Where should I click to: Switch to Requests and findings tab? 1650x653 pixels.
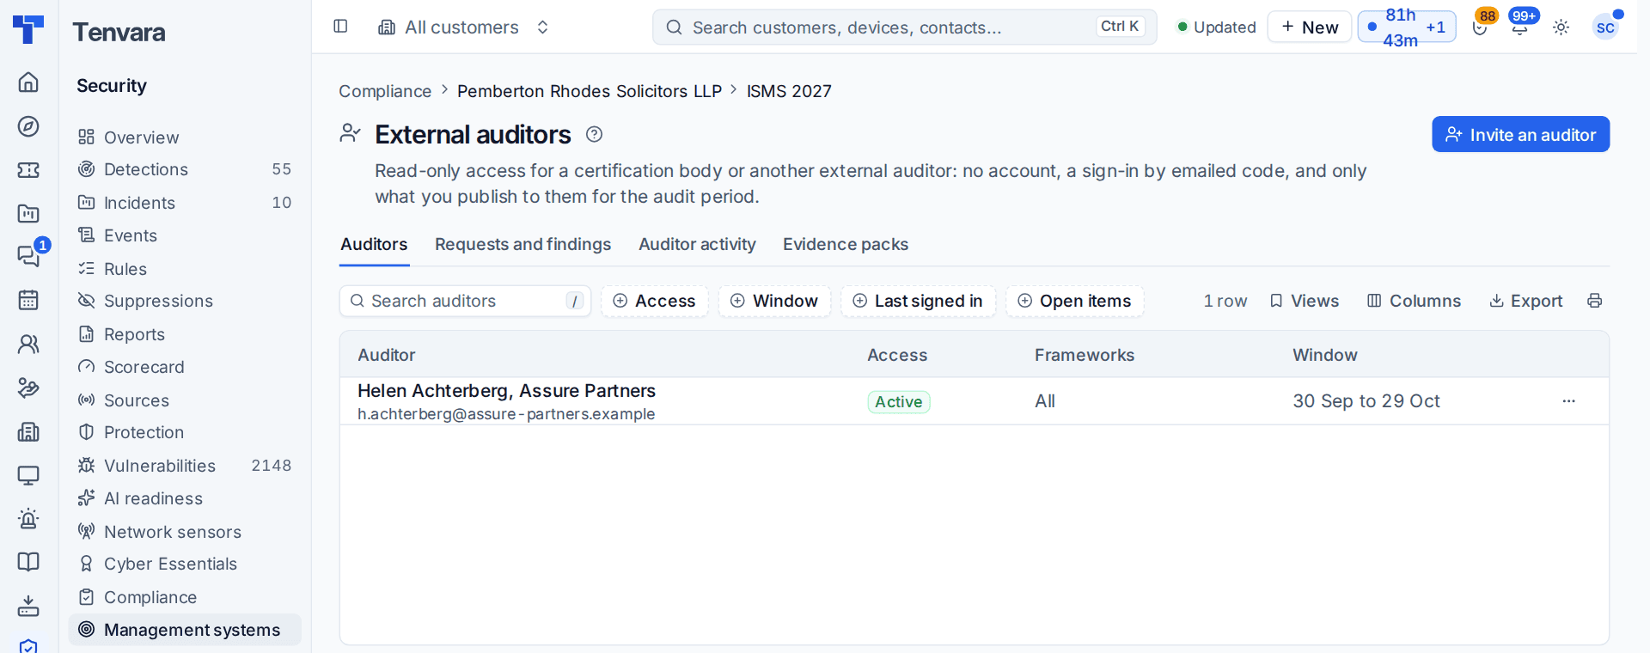pos(522,244)
